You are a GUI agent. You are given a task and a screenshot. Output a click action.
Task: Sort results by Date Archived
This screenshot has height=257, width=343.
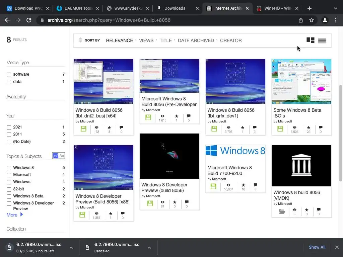(x=196, y=40)
